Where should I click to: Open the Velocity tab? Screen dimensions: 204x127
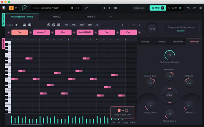click(194, 42)
